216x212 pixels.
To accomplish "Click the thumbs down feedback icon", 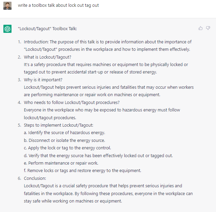I will click(x=208, y=28).
